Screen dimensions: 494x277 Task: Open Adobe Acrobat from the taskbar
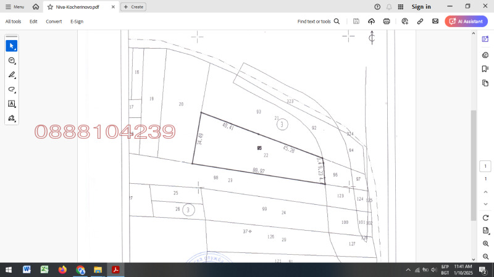click(x=115, y=270)
